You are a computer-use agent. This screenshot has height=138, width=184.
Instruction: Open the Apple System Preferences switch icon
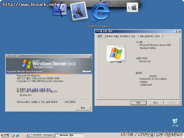pyautogui.click(x=132, y=8)
